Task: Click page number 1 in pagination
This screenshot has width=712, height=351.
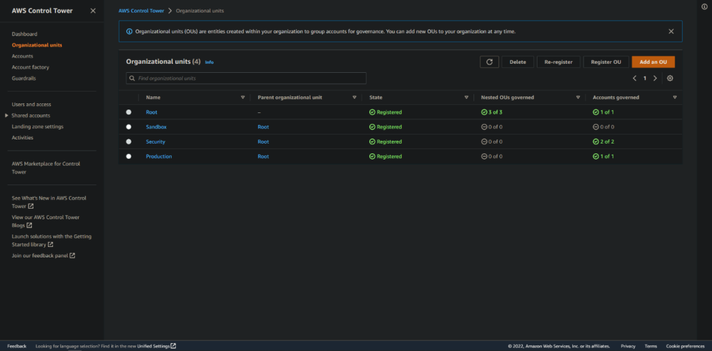Action: 645,78
